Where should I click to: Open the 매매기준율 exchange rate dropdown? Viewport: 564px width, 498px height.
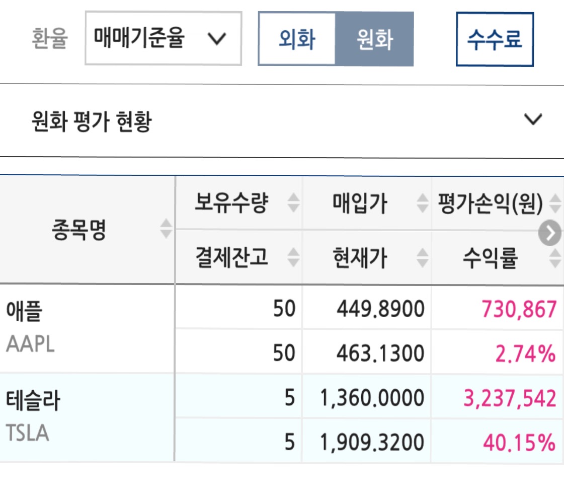(x=164, y=38)
